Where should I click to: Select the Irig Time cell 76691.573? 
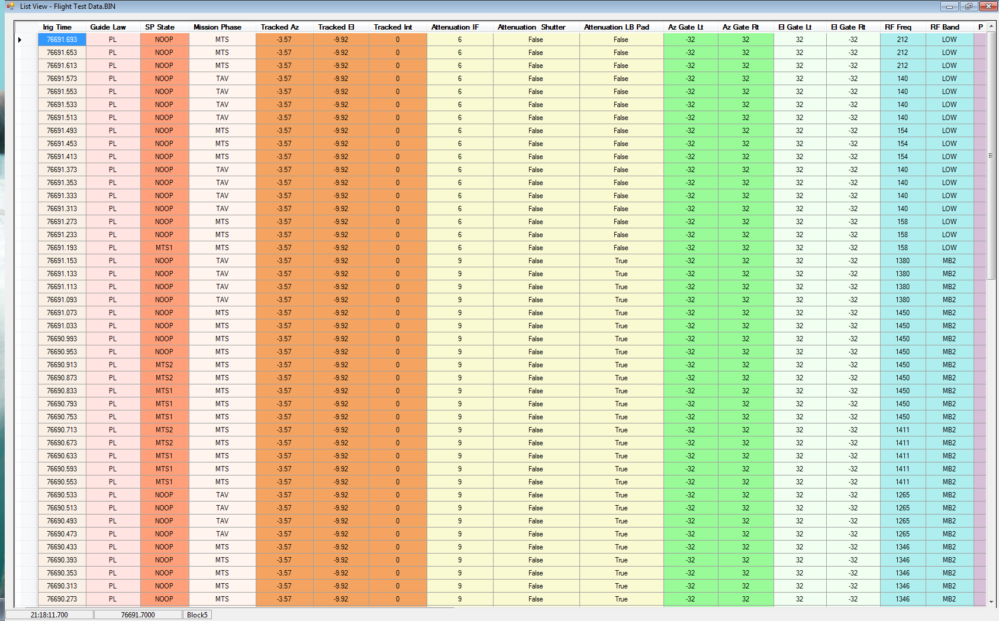[x=62, y=79]
